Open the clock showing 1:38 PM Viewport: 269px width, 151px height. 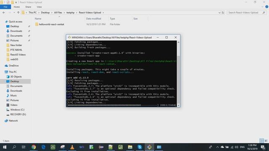[252, 147]
